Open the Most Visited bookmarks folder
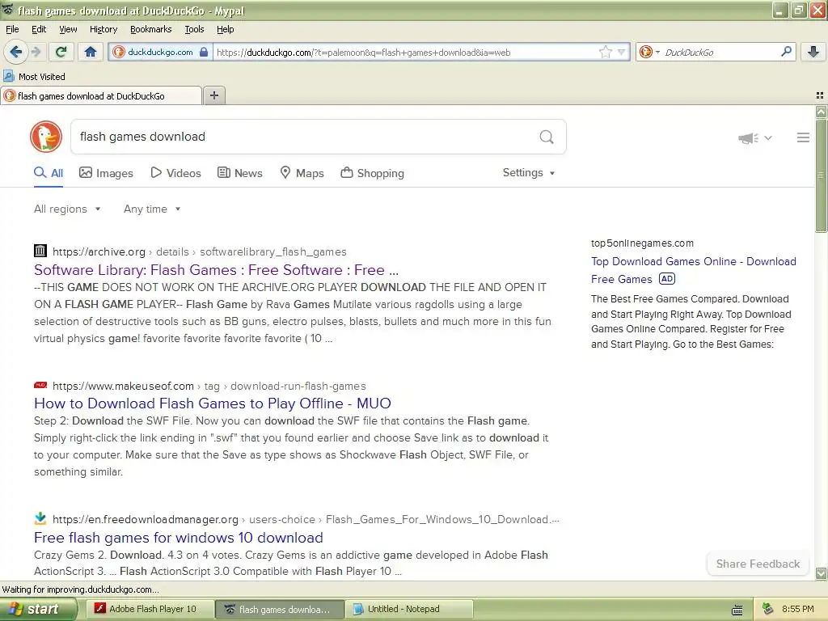The height and width of the screenshot is (621, 828). click(35, 77)
